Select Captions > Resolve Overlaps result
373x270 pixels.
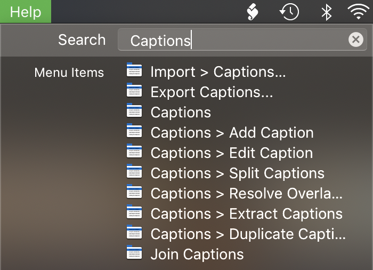(246, 194)
